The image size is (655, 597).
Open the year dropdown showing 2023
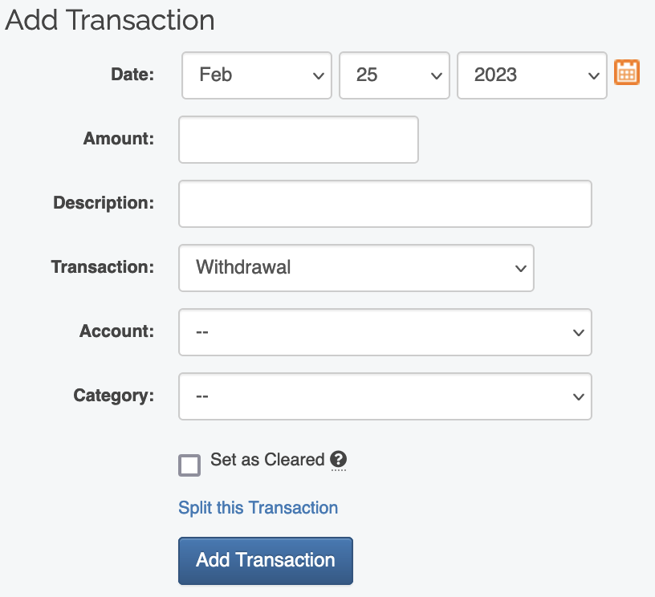click(x=531, y=75)
